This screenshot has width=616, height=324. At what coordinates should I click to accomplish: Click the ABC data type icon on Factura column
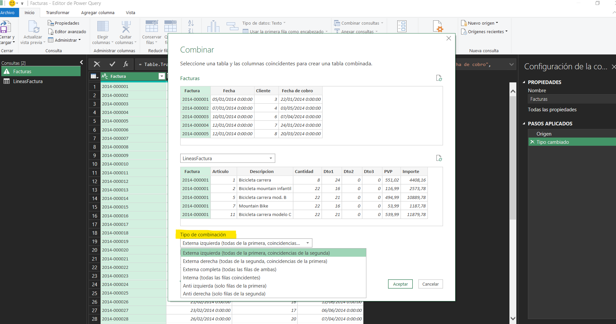coord(105,76)
